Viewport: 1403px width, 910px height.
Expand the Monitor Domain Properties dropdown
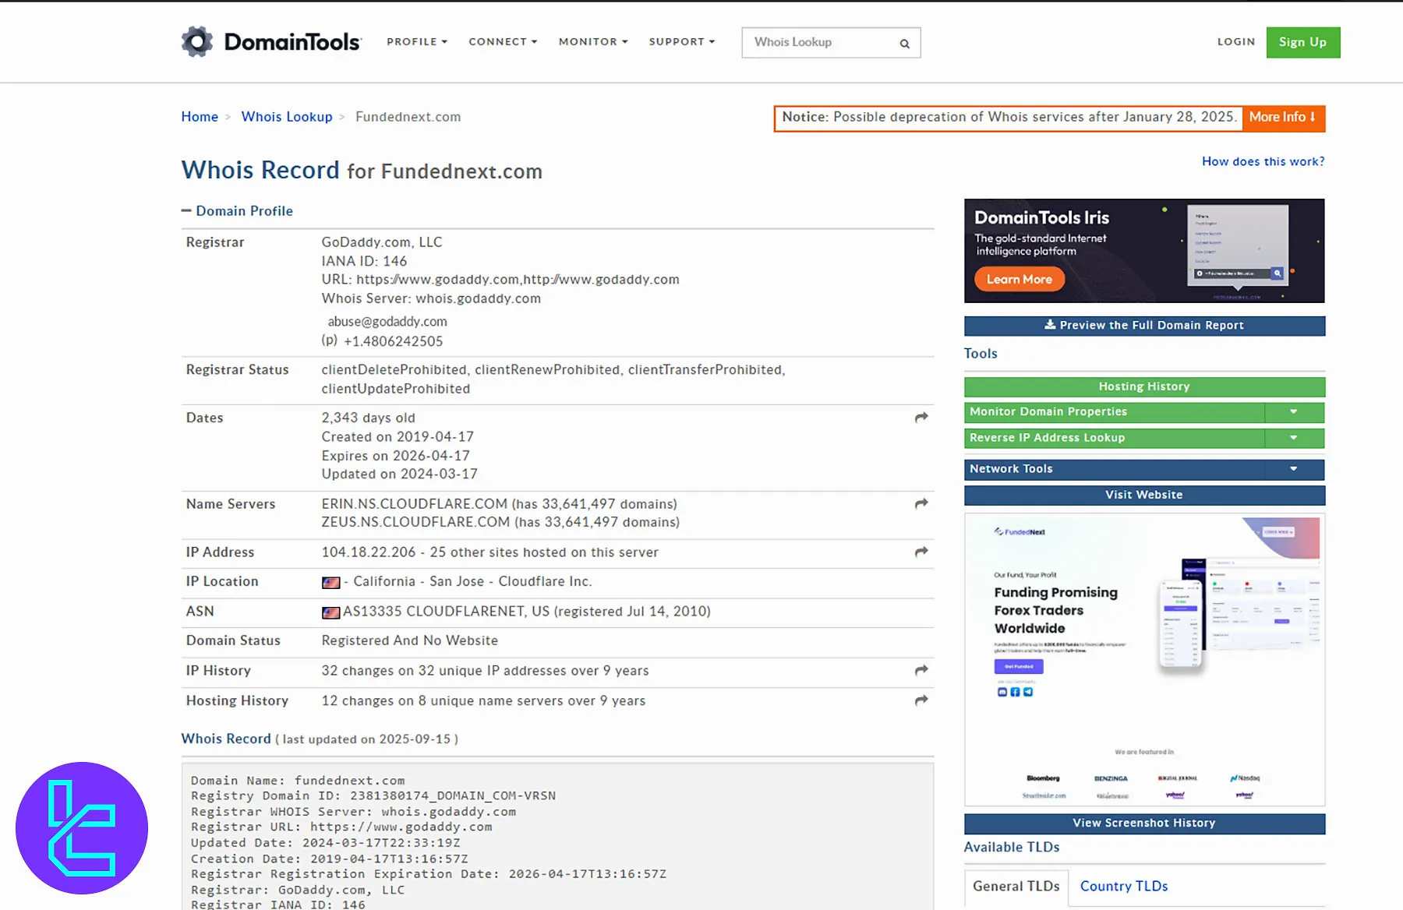point(1294,412)
